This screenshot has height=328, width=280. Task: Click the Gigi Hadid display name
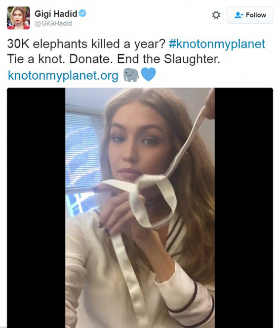pyautogui.click(x=56, y=14)
